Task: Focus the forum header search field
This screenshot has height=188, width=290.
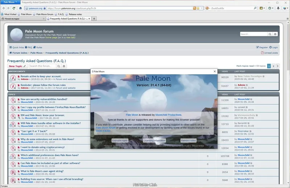Action: (253, 34)
